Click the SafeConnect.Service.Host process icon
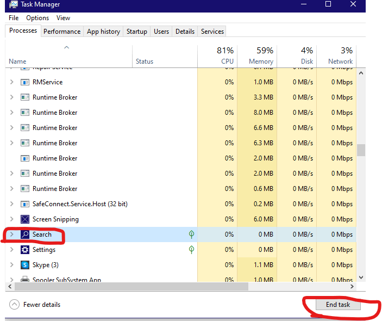This screenshot has height=321, width=382. 25,204
